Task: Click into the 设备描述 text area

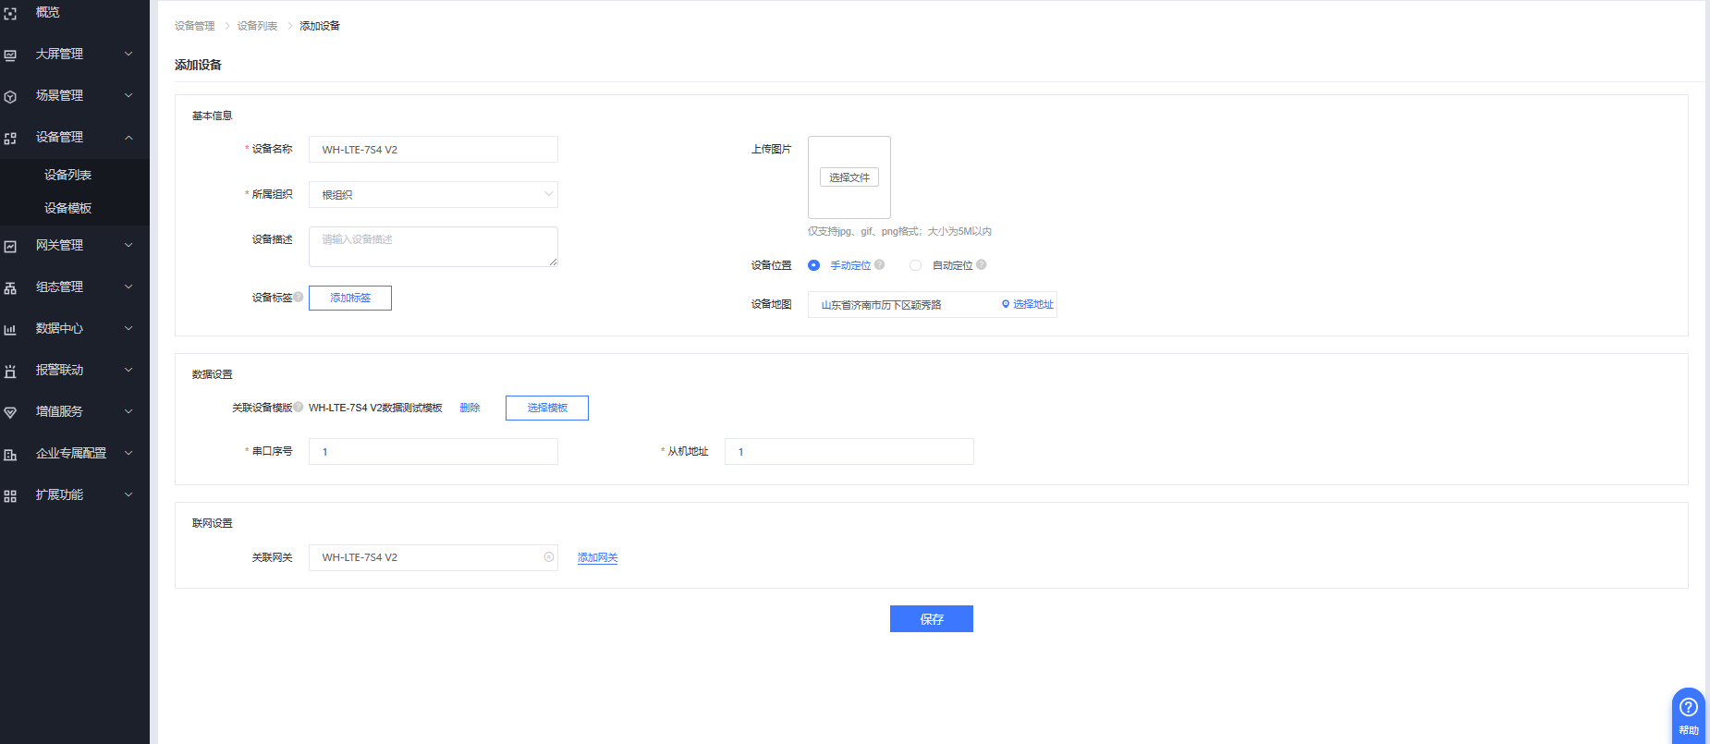Action: point(433,247)
